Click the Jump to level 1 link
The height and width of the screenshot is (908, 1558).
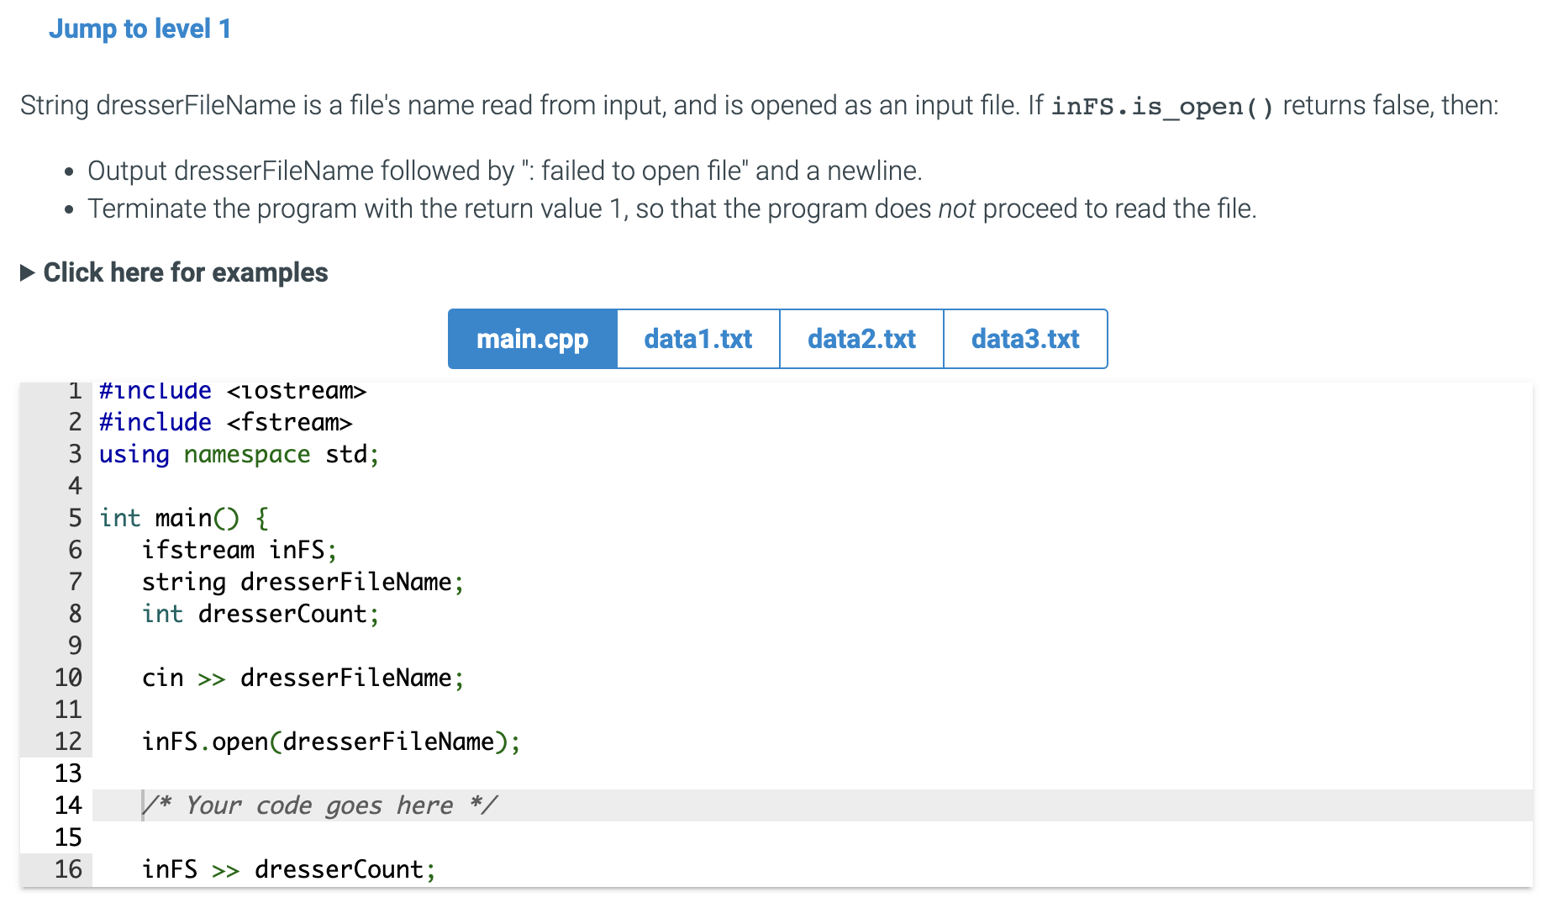(139, 28)
